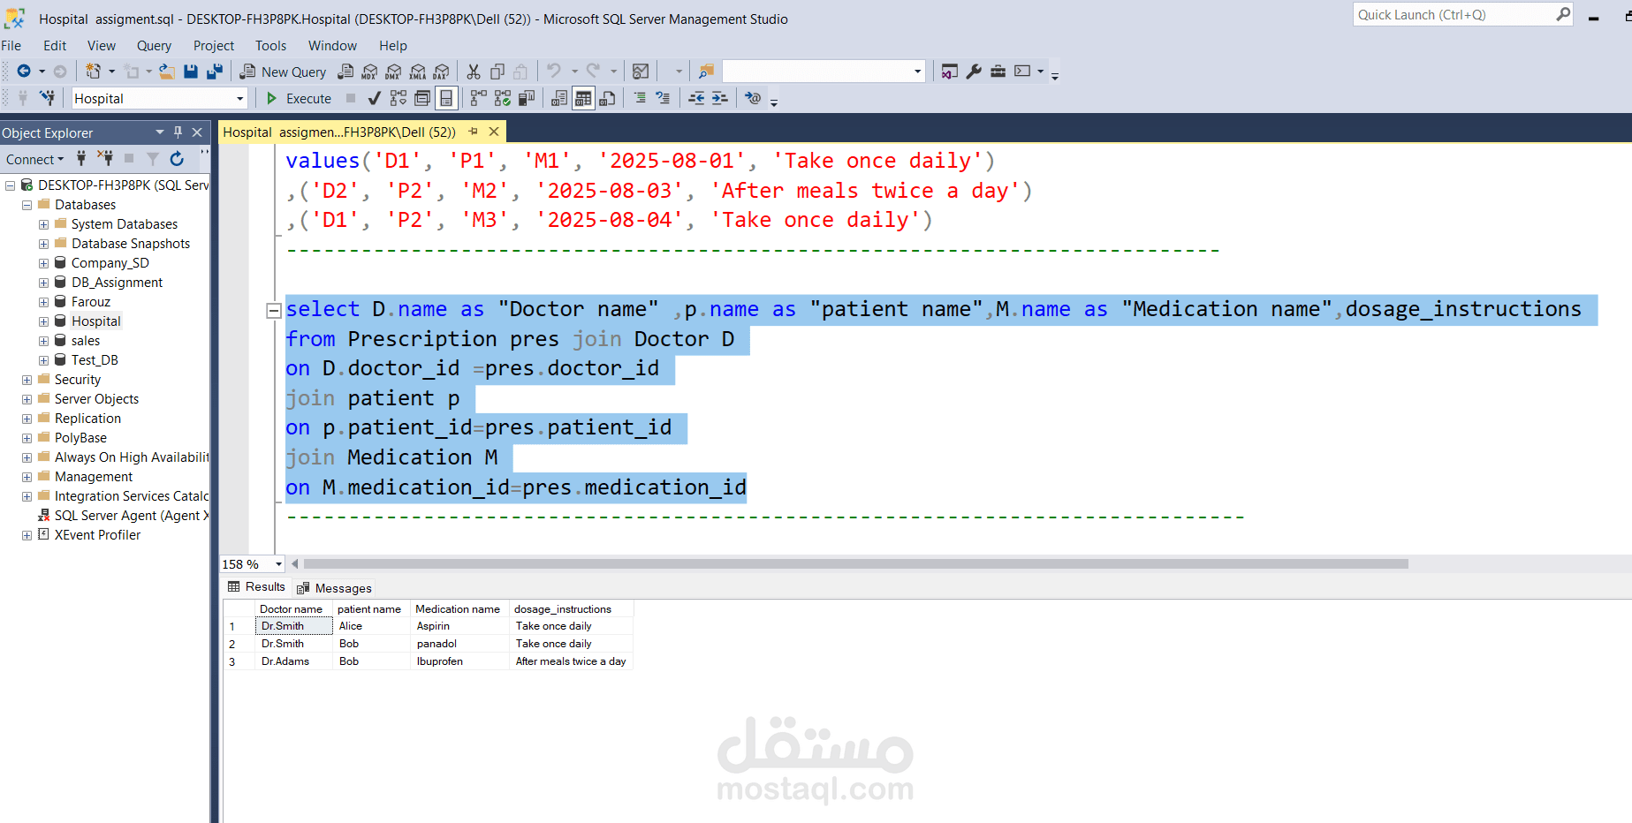The image size is (1632, 823).
Task: Close the Hospital assigmen query tab
Action: (x=494, y=132)
